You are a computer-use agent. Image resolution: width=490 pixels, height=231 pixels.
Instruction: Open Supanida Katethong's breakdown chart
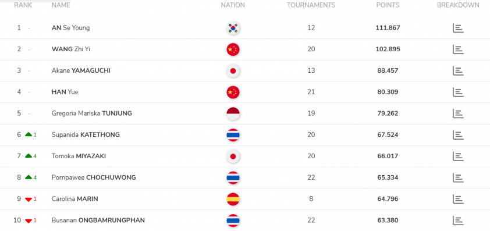click(x=458, y=135)
